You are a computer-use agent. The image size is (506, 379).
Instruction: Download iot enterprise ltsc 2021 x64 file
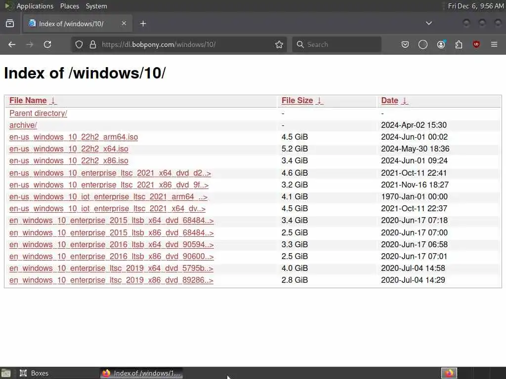coord(107,209)
